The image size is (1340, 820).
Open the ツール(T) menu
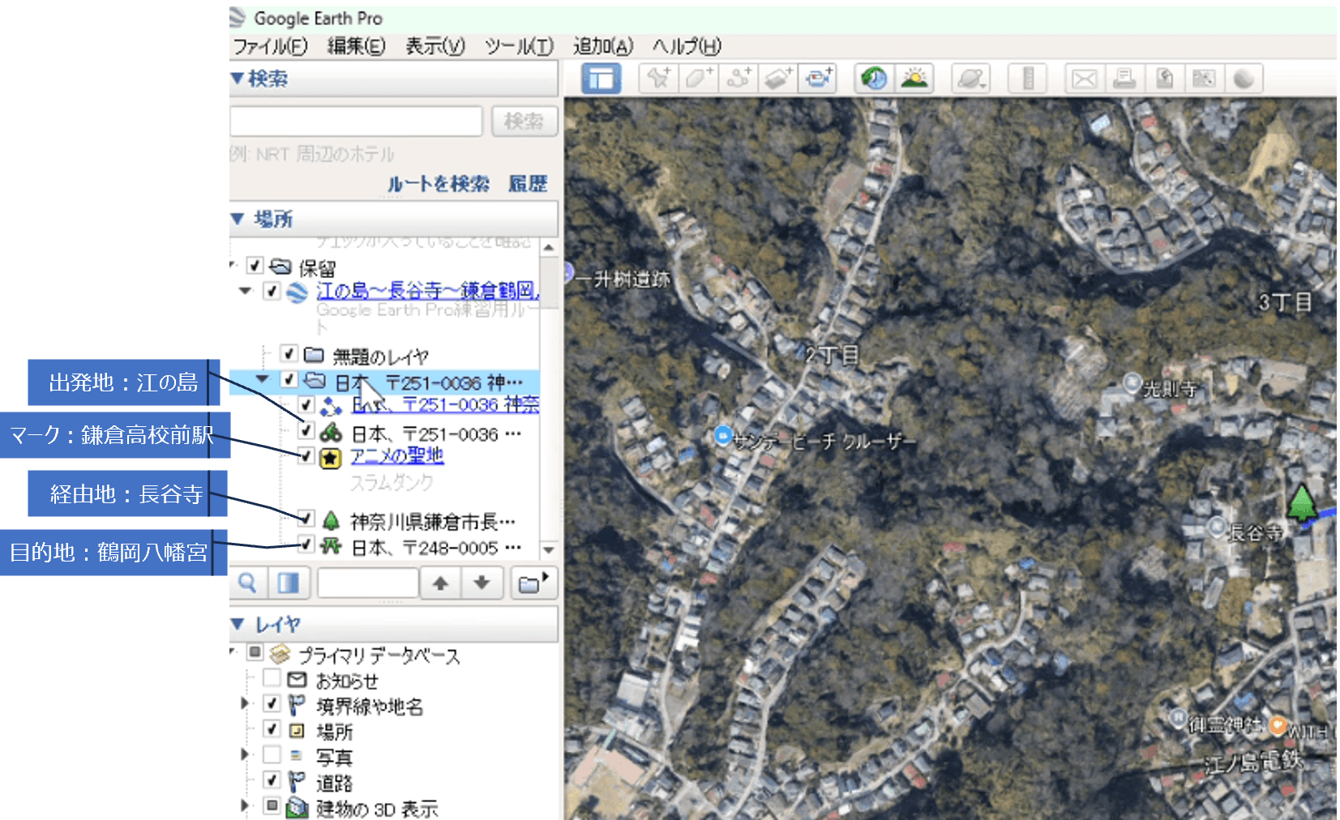click(519, 46)
